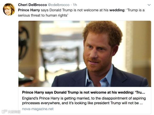Click 'serious threat to human rights' tweet line
154x115 pixels.
43,15
